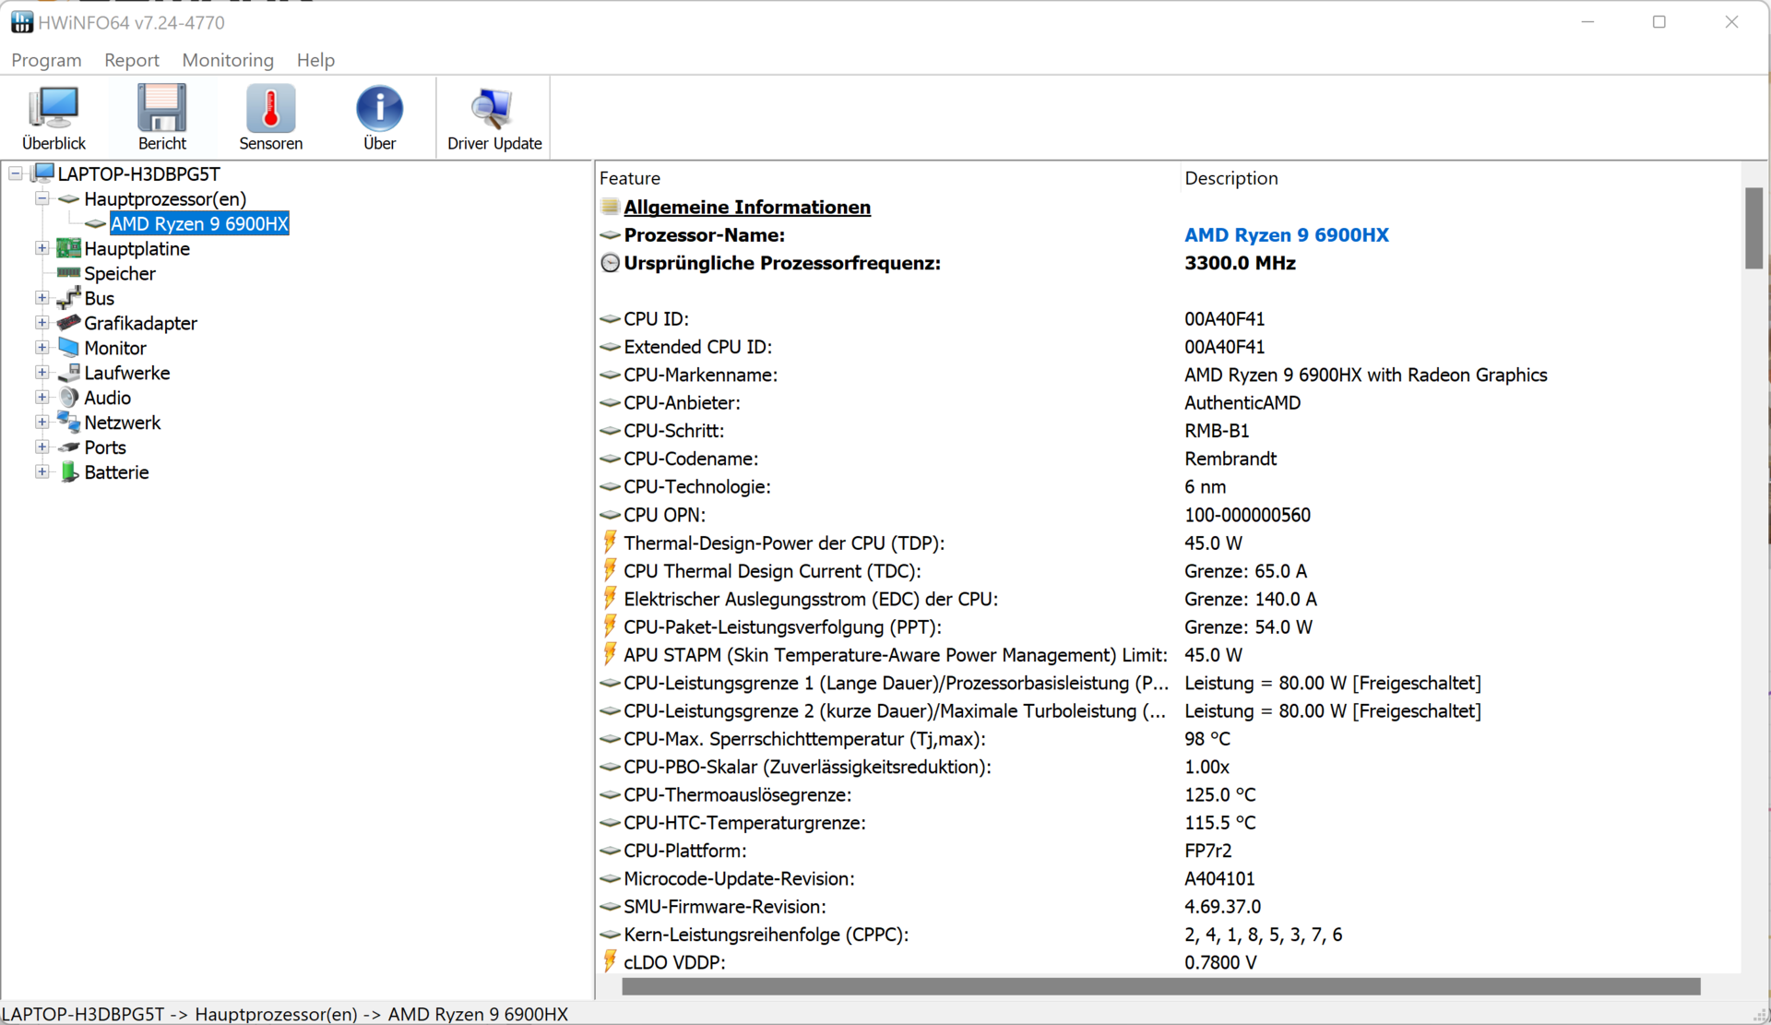Click the Description column header

(1230, 178)
